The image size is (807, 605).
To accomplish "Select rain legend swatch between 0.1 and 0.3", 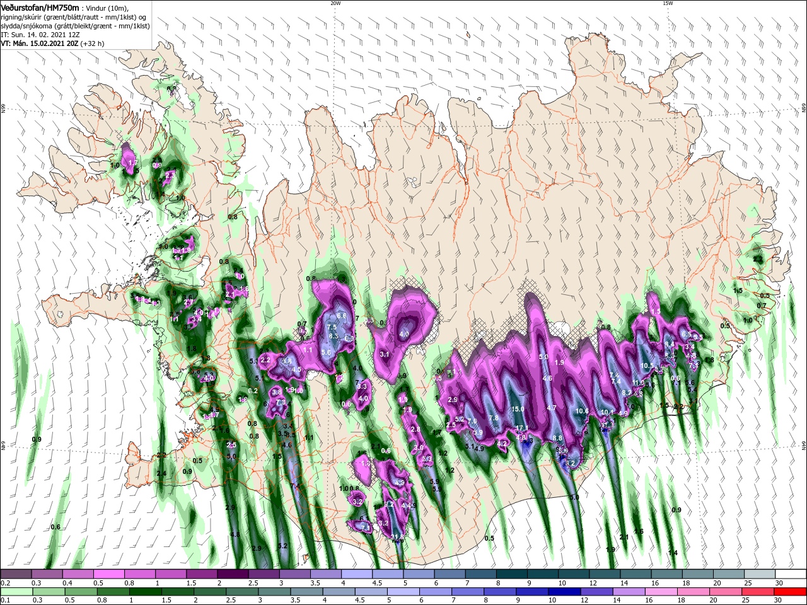I will (17, 592).
